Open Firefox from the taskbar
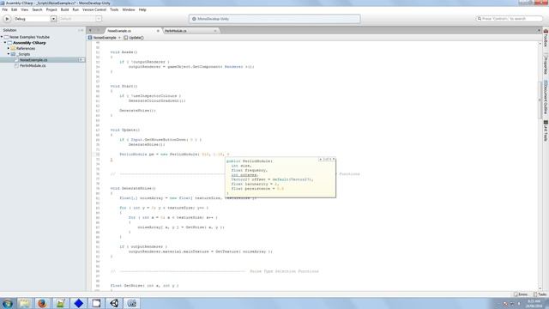This screenshot has height=309, width=549. pyautogui.click(x=42, y=303)
